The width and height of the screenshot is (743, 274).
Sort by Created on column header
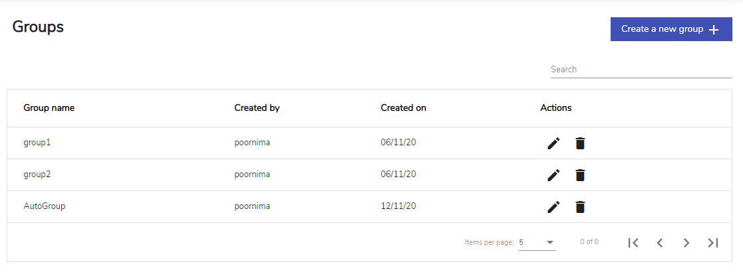click(x=403, y=107)
